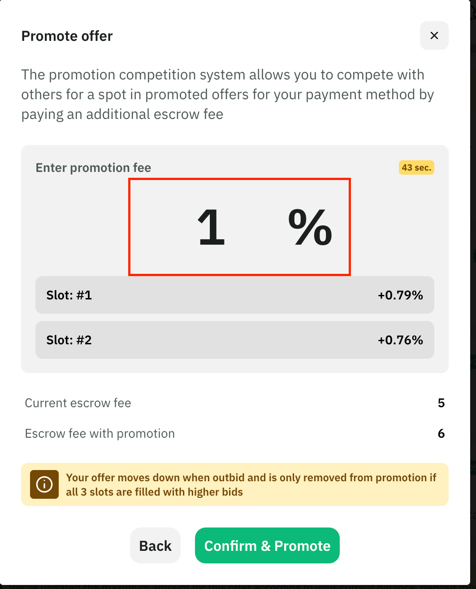Viewport: 476px width, 589px height.
Task: Click the 43 sec. countdown badge
Action: click(x=416, y=167)
